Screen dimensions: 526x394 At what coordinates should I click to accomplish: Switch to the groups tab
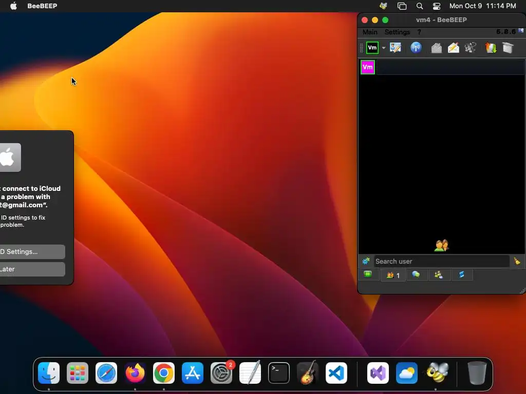tap(439, 275)
